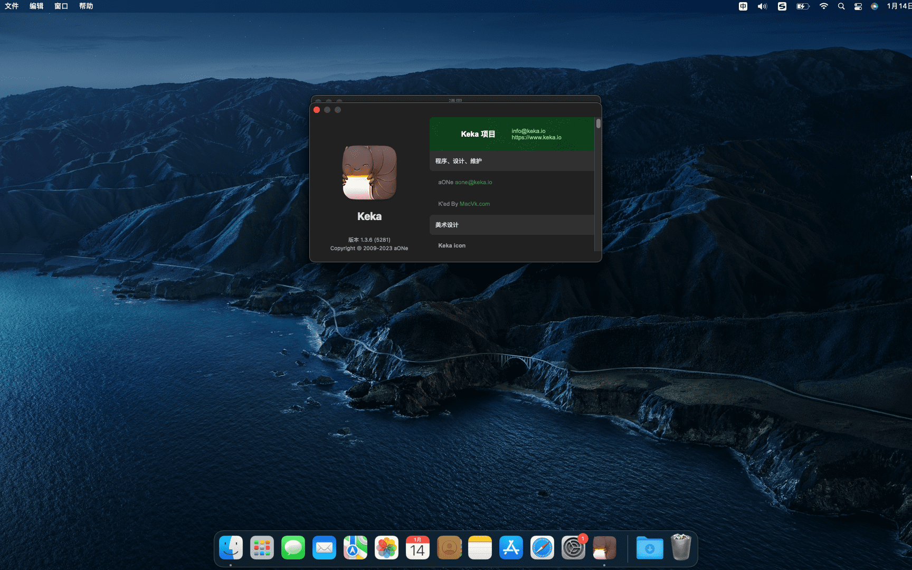Open the 帮助 menu
The image size is (912, 570).
tap(85, 6)
